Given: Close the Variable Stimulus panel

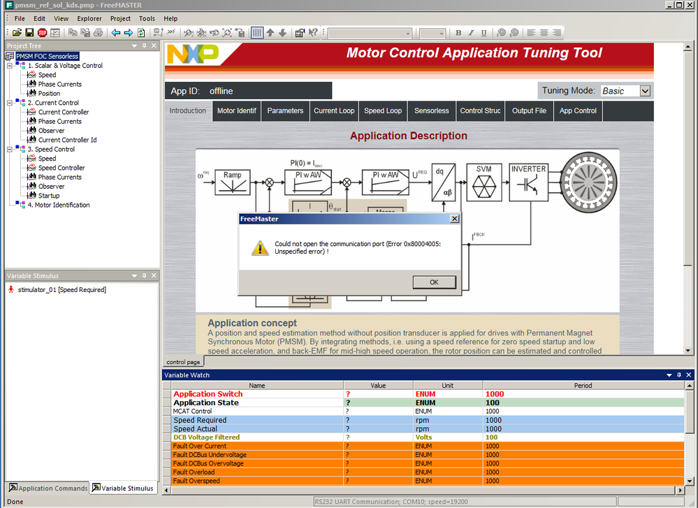Looking at the screenshot, I should click(154, 276).
